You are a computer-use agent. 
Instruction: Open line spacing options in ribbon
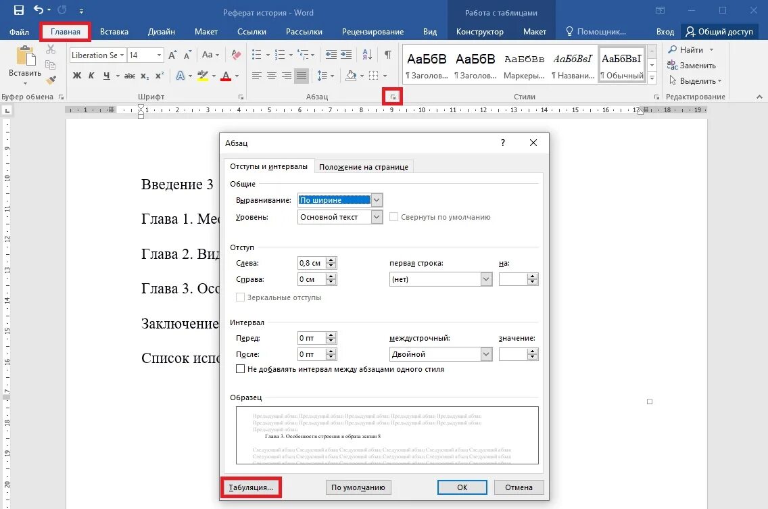(x=322, y=76)
